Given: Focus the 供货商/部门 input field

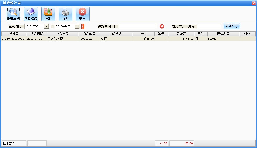Looking at the screenshot, I should [138, 26].
